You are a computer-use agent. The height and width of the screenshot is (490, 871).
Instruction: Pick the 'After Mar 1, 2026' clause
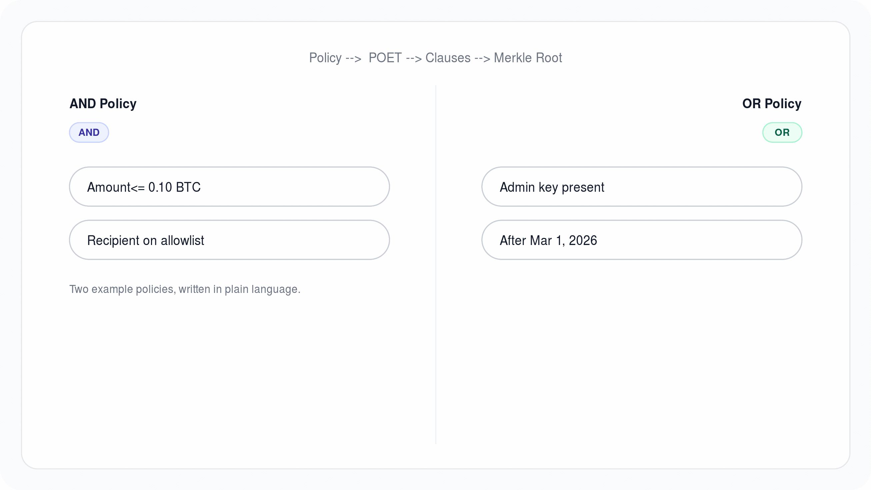click(641, 240)
